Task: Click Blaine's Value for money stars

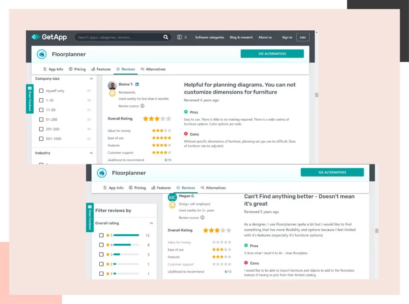Action: point(162,131)
